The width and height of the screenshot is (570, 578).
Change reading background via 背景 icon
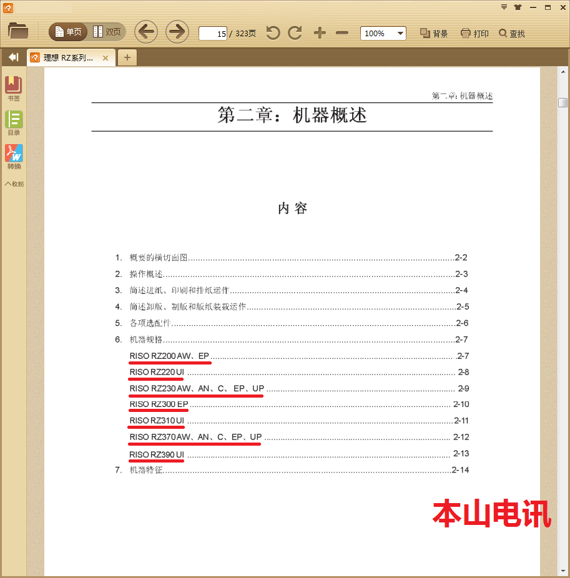point(433,33)
